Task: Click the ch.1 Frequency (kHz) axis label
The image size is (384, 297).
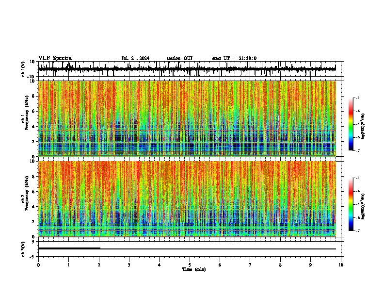Action: (x=25, y=113)
